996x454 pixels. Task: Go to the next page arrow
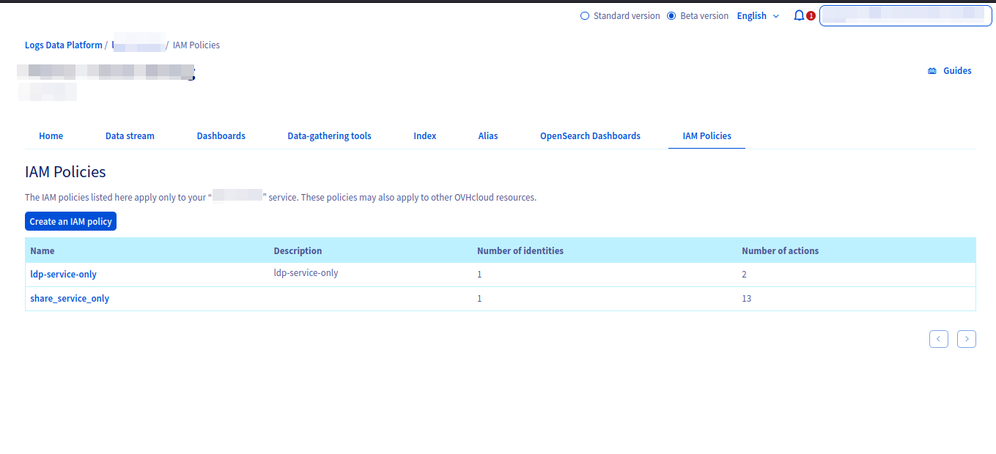(966, 339)
